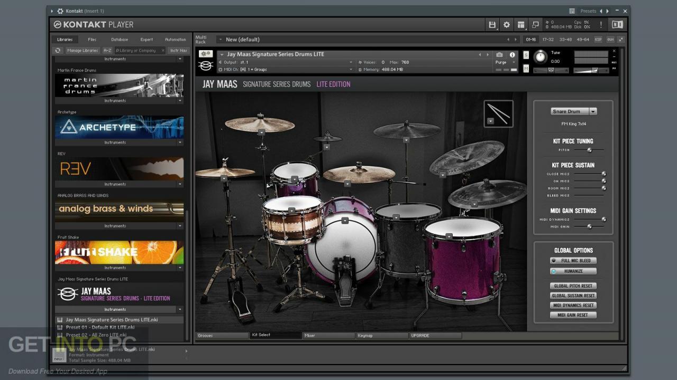Click the instrument wrench/gear edit icon
The width and height of the screenshot is (677, 380).
[x=206, y=54]
